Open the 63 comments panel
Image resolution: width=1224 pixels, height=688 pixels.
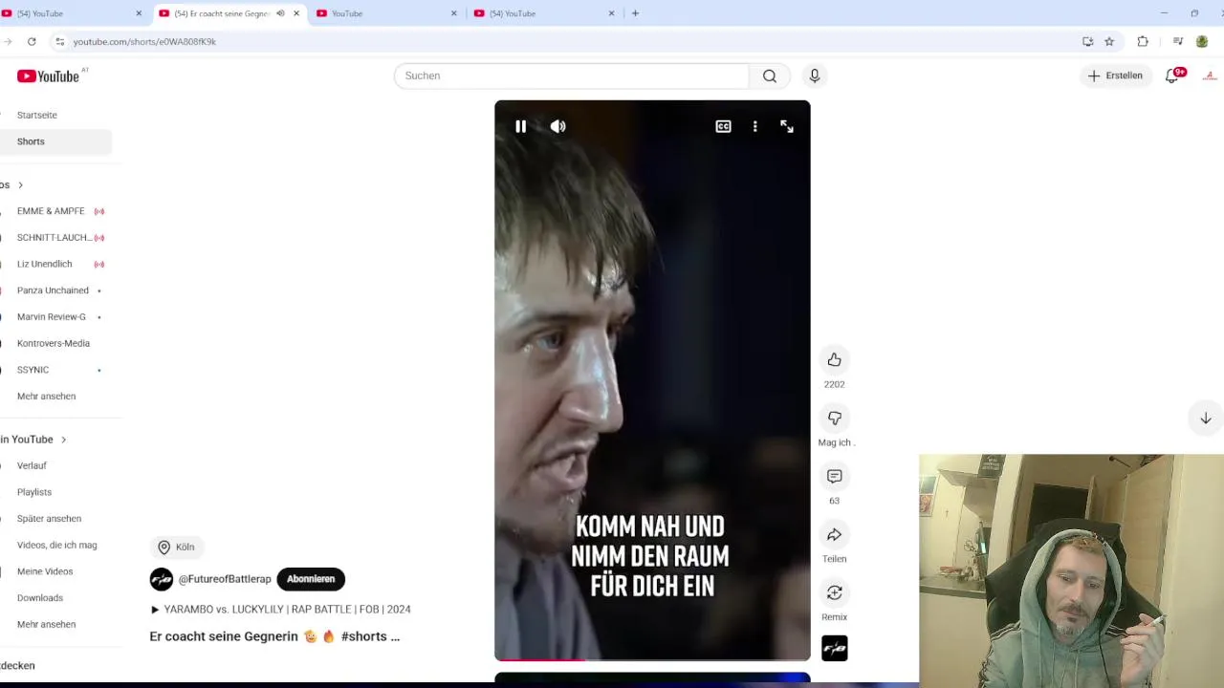[835, 476]
